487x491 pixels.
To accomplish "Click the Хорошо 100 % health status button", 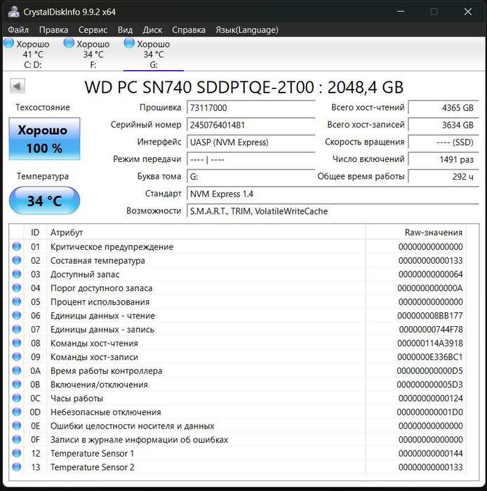I will [44, 139].
